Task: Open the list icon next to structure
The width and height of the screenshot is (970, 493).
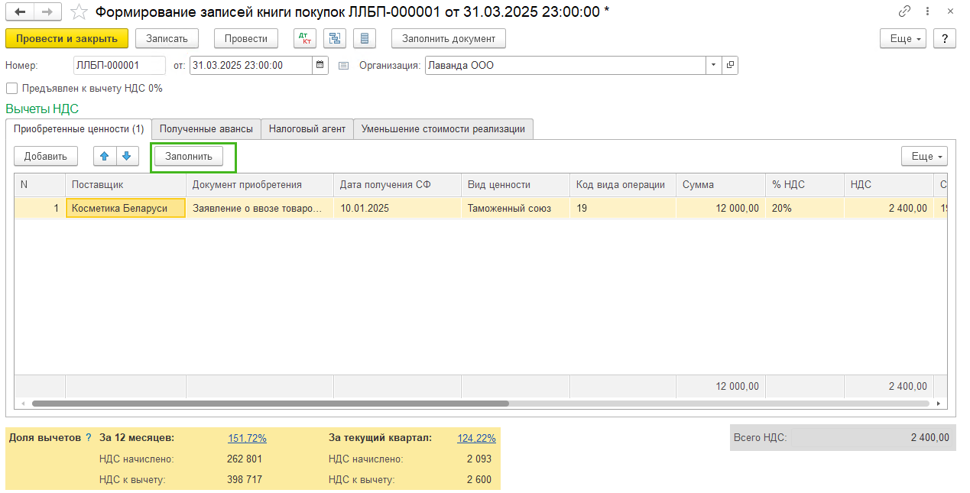Action: click(365, 38)
